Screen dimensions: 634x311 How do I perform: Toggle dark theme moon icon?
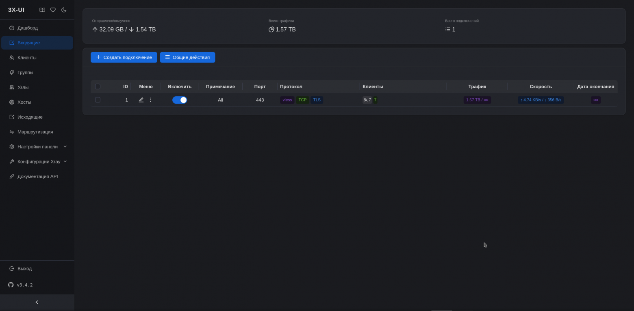[x=64, y=10]
